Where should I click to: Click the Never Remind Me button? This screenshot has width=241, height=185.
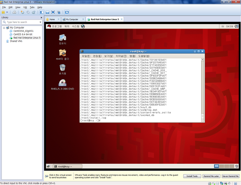[231, 176]
